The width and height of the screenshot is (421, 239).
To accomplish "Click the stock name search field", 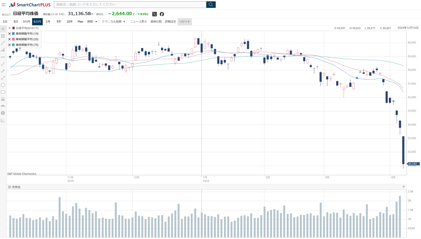I will (x=130, y=5).
